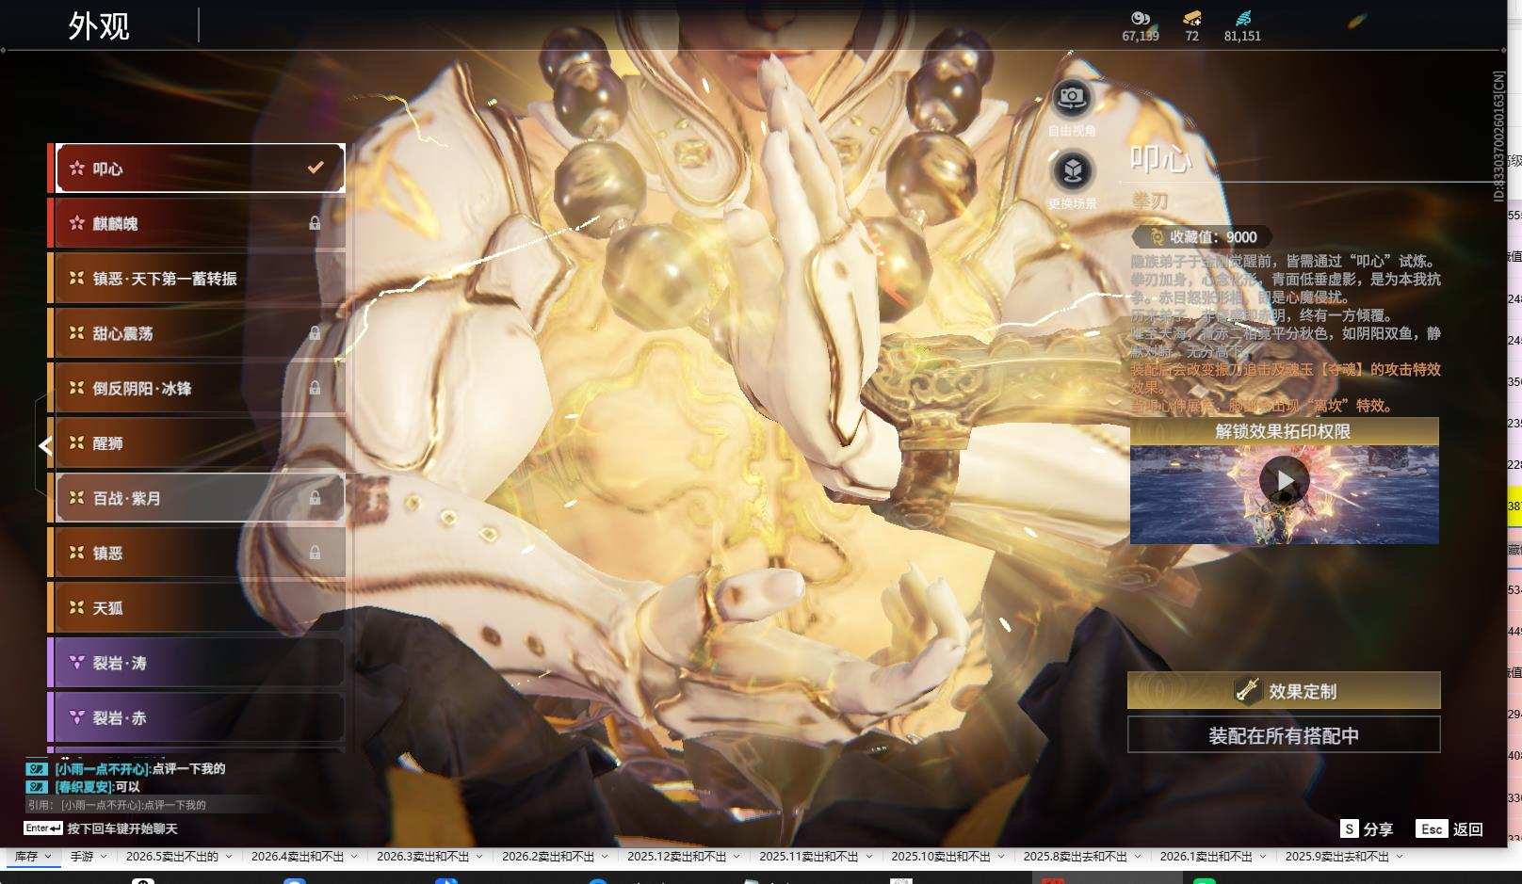The width and height of the screenshot is (1522, 884).
Task: Open the 2026.4卖出和不出 sheet tab
Action: coord(298,856)
